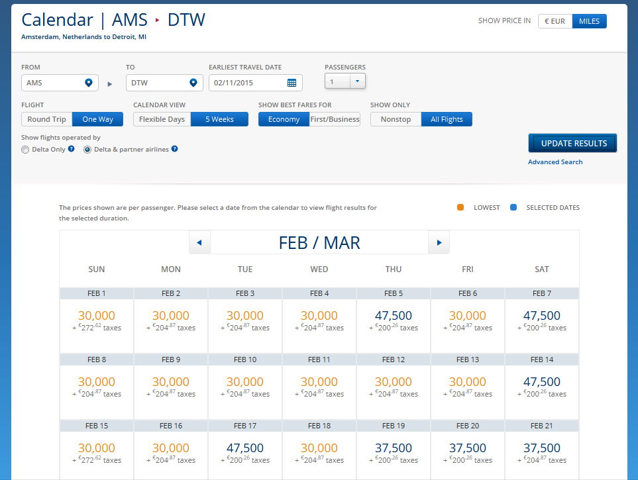Viewport: 638px width, 480px height.
Task: Show only Nonstop flights
Action: 396,119
